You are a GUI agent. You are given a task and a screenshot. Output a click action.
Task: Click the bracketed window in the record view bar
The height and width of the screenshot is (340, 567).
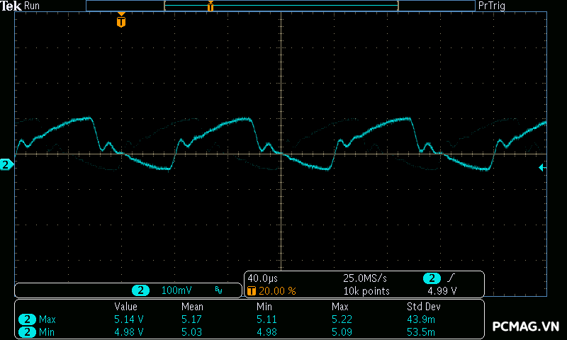[281, 6]
